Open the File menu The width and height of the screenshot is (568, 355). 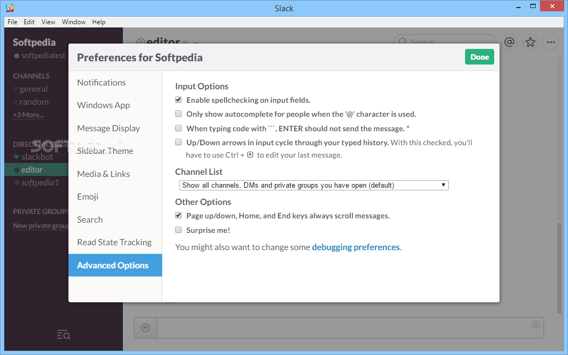(12, 22)
